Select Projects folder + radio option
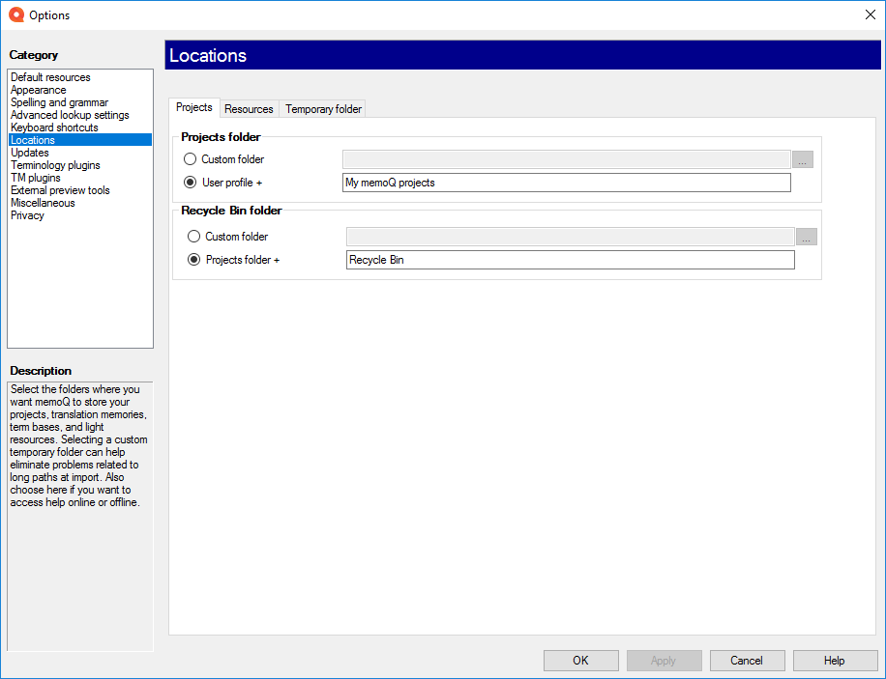 [x=194, y=260]
